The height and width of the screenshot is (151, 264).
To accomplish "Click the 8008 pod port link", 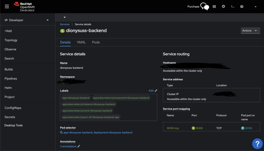I will (x=249, y=128).
